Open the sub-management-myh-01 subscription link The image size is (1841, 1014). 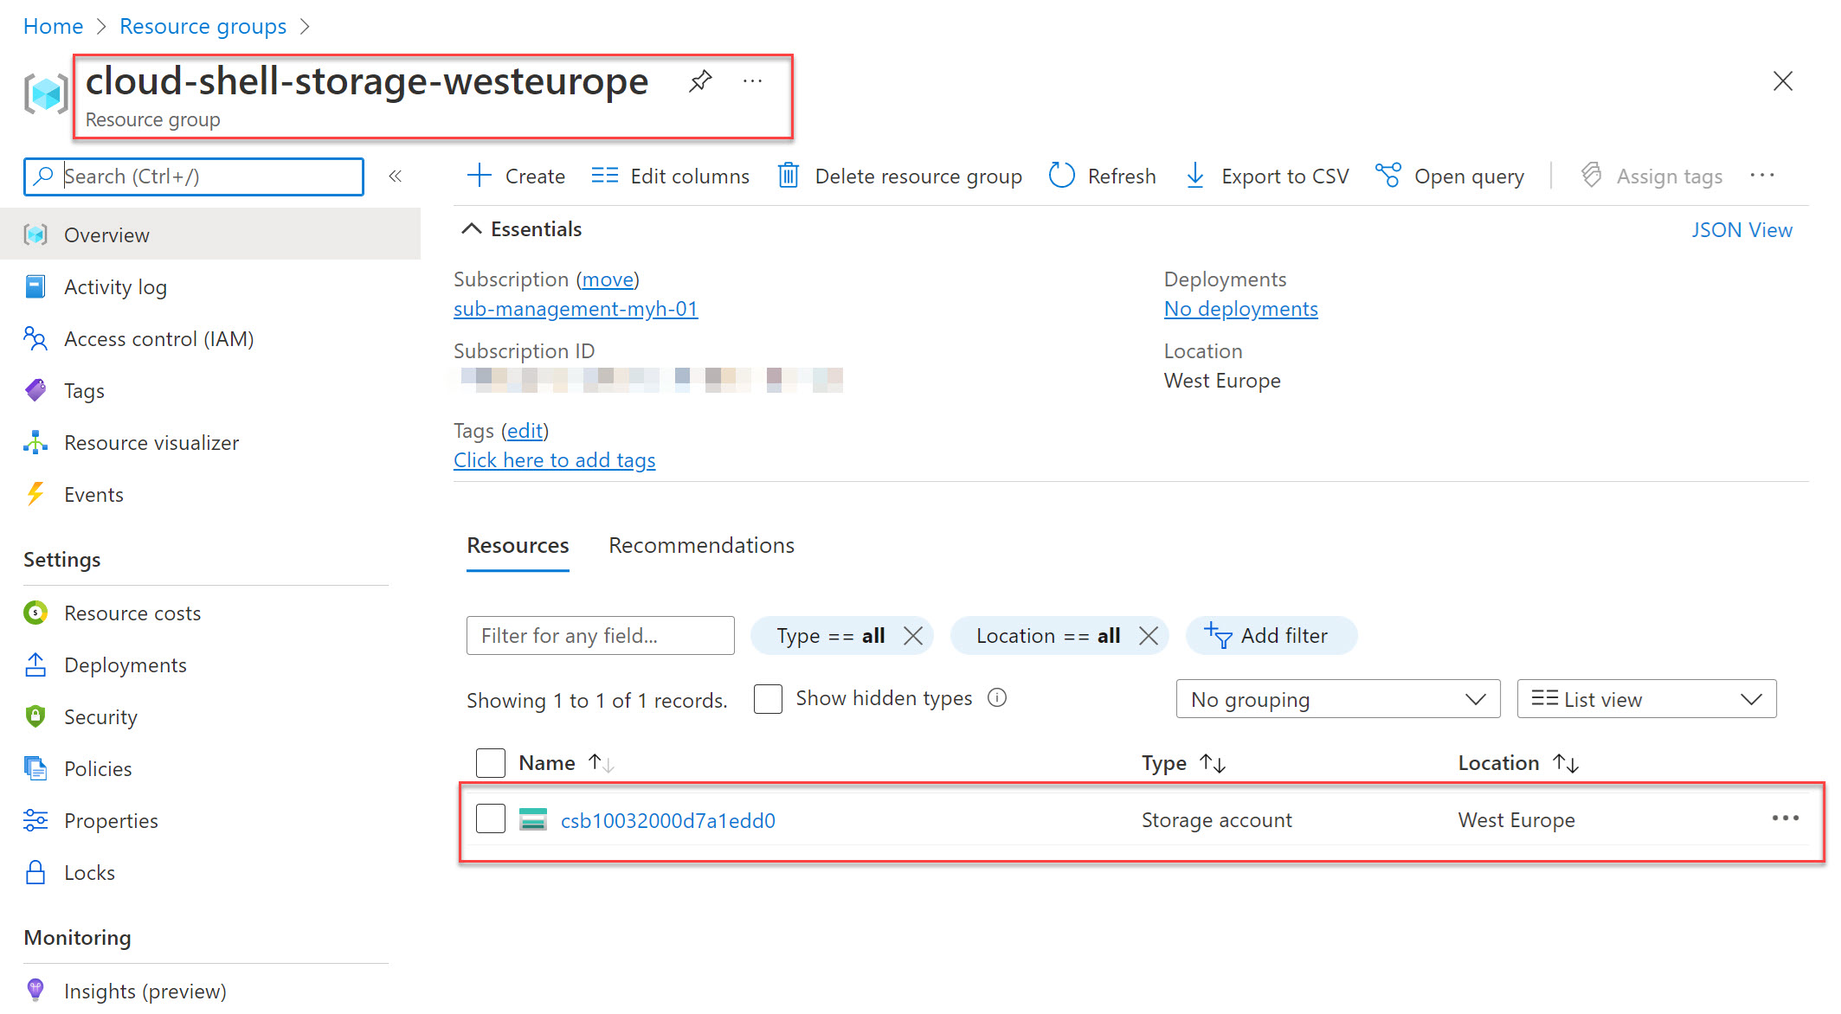575,308
